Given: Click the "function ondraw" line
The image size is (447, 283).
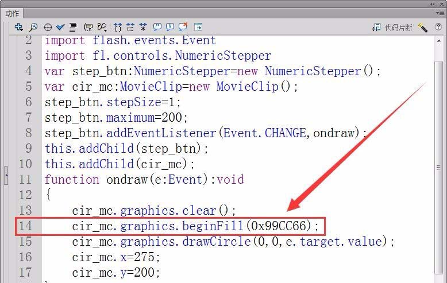Looking at the screenshot, I should [x=144, y=180].
